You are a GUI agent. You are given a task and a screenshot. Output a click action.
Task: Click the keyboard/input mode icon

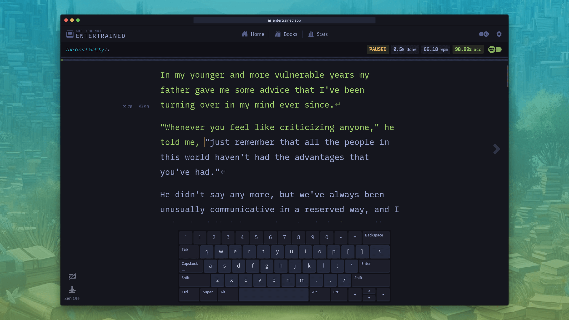pyautogui.click(x=72, y=276)
